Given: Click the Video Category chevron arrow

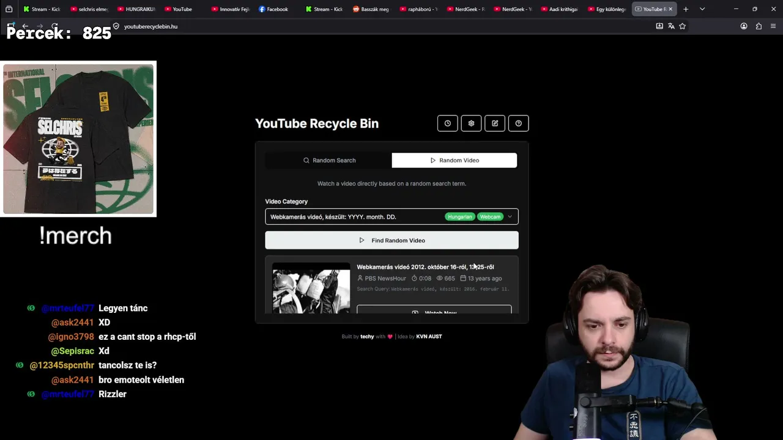Looking at the screenshot, I should [x=510, y=216].
